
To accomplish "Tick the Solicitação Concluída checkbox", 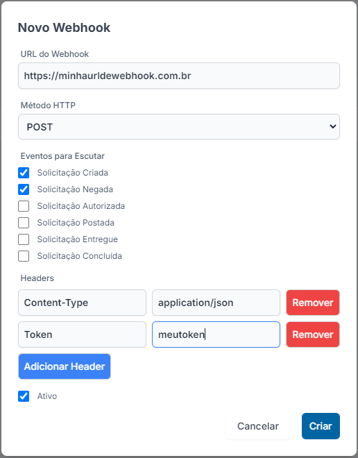I will (24, 256).
